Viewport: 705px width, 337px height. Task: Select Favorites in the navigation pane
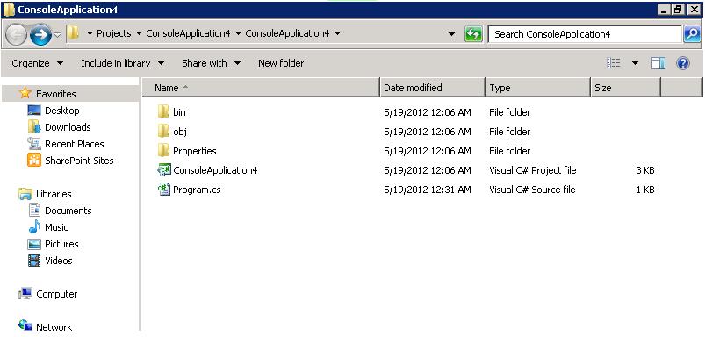coord(56,94)
